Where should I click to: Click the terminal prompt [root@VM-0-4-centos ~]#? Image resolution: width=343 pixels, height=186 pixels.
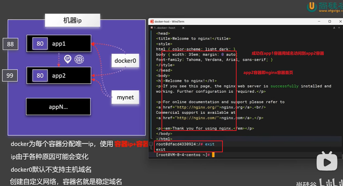coord(183,155)
